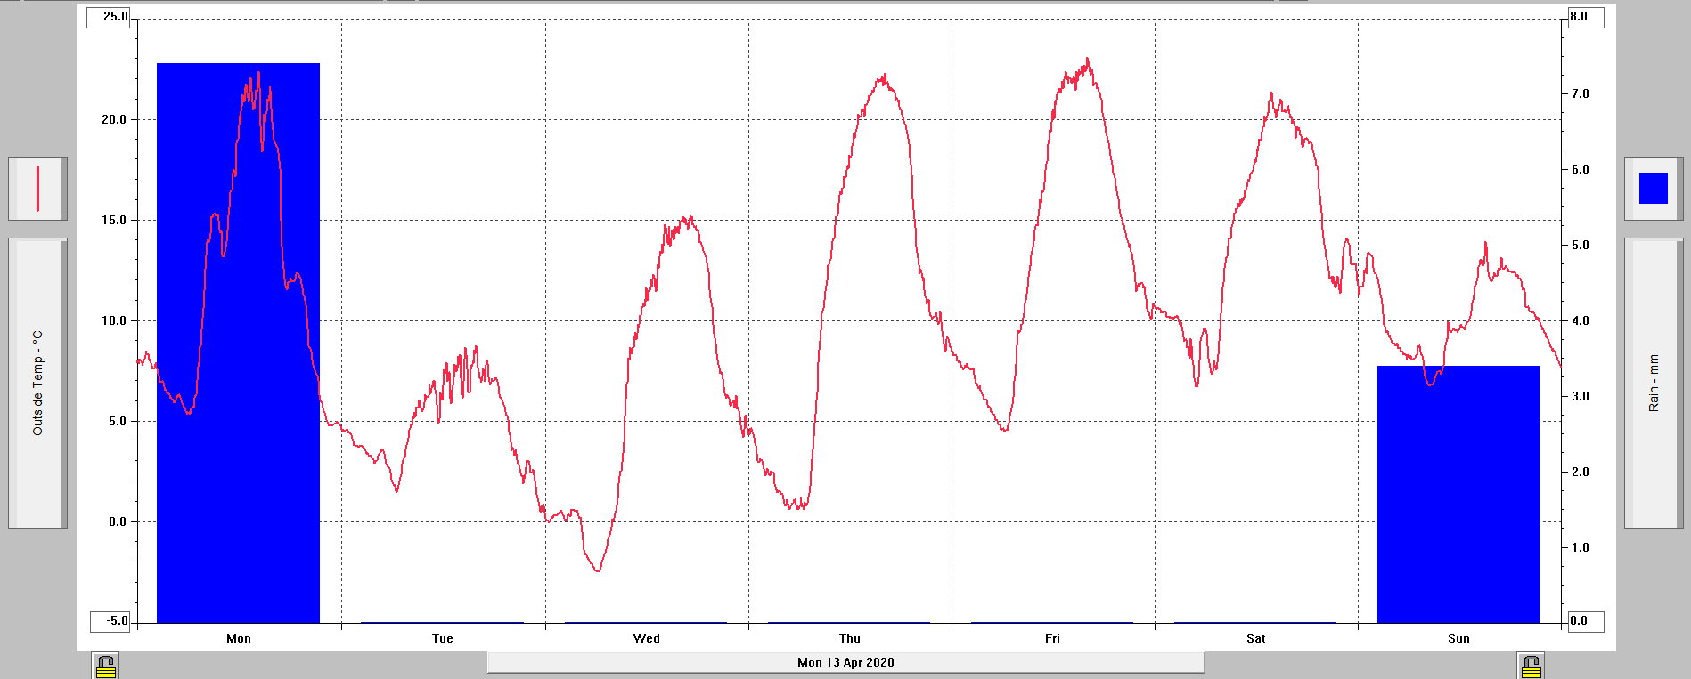Click the 6.0 rain axis value
1691x679 pixels.
pos(1580,169)
